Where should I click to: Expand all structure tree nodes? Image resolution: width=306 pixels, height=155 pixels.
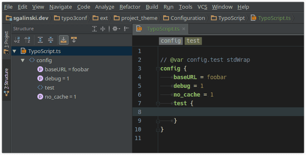tap(40, 40)
